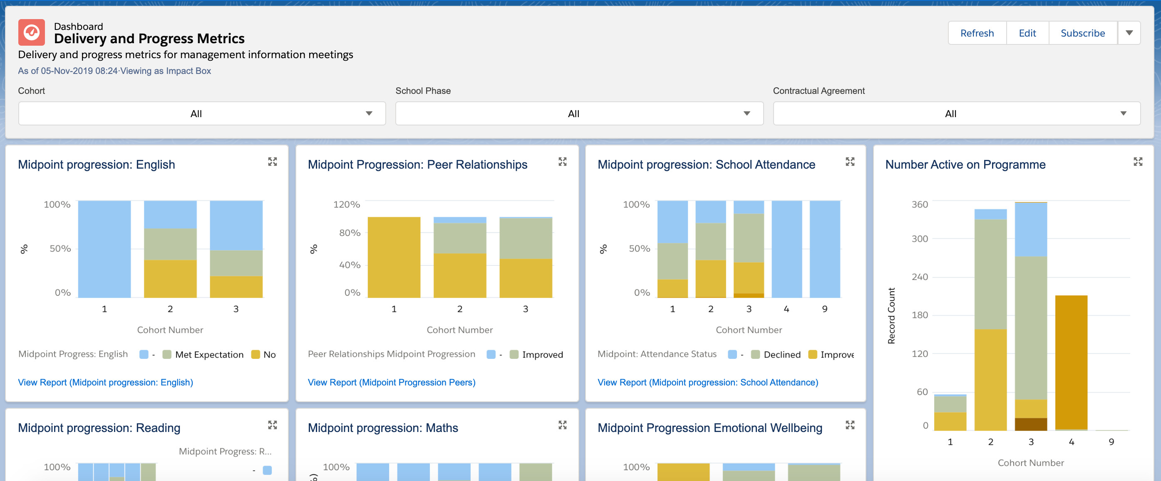Click the Met Expectation legend swatch
The image size is (1161, 481).
coord(167,355)
